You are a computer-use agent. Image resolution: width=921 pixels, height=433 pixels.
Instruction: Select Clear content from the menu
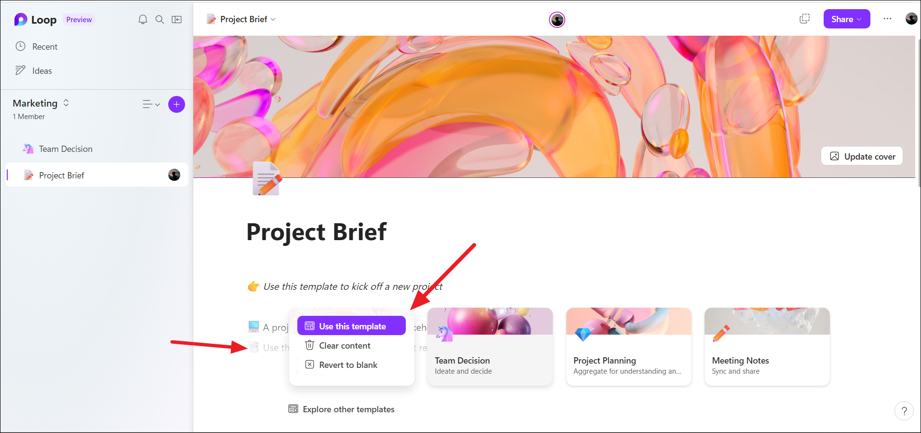[x=345, y=345]
